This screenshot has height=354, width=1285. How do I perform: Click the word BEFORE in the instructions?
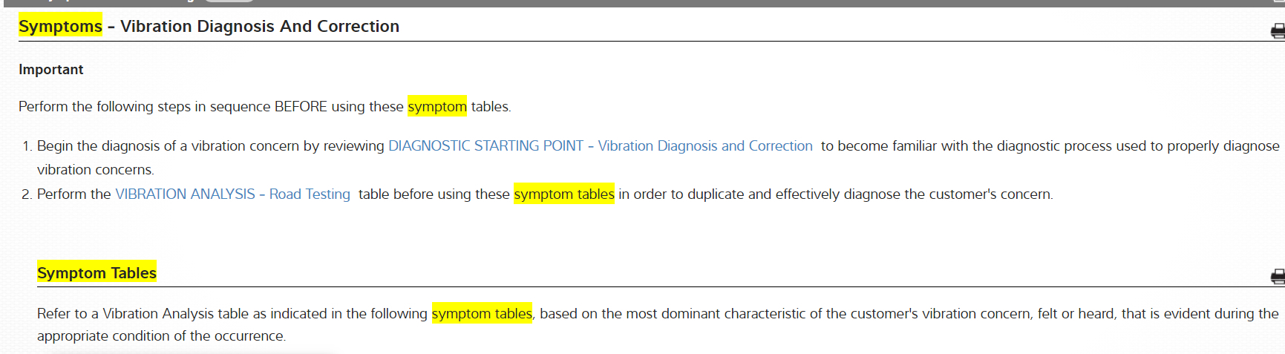tap(301, 107)
